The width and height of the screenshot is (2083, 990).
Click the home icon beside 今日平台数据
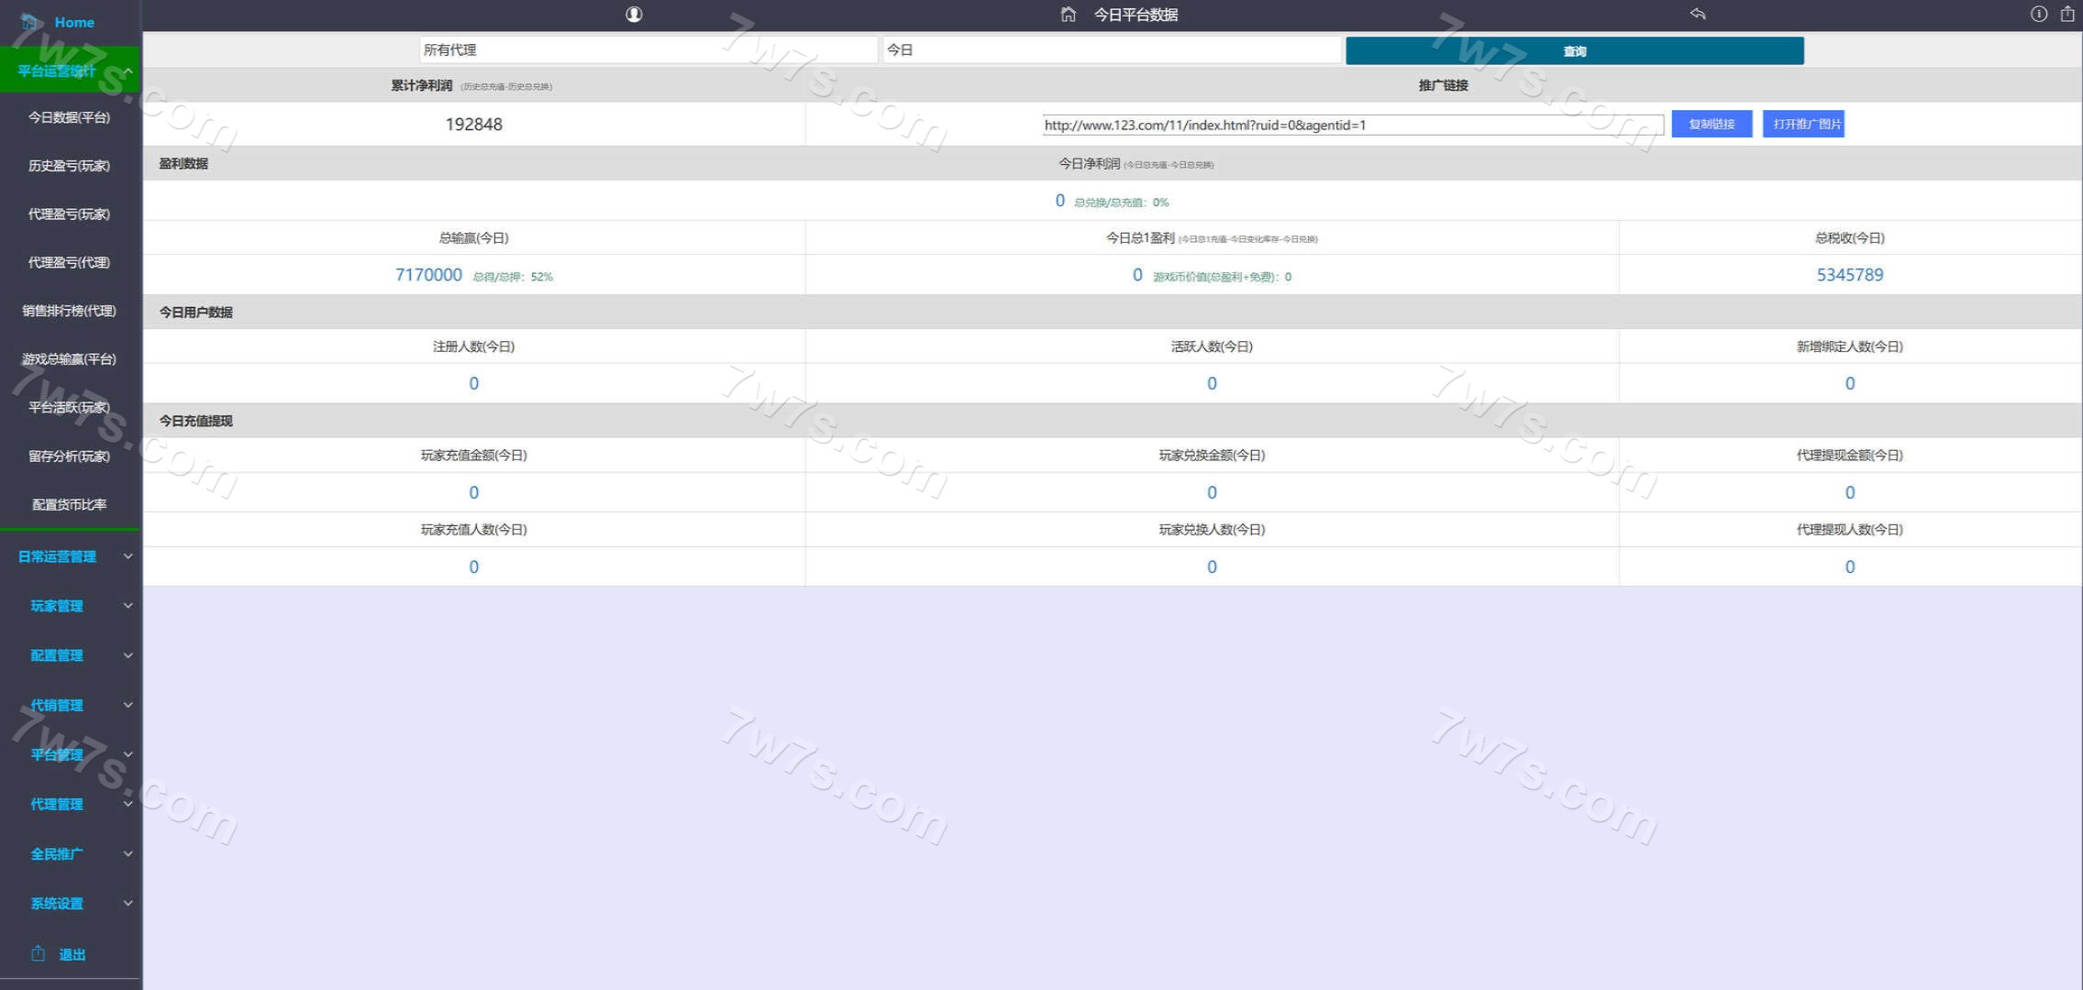[x=1068, y=15]
